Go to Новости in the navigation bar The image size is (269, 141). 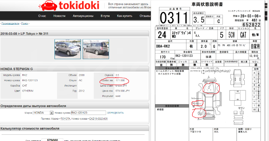click(x=59, y=16)
